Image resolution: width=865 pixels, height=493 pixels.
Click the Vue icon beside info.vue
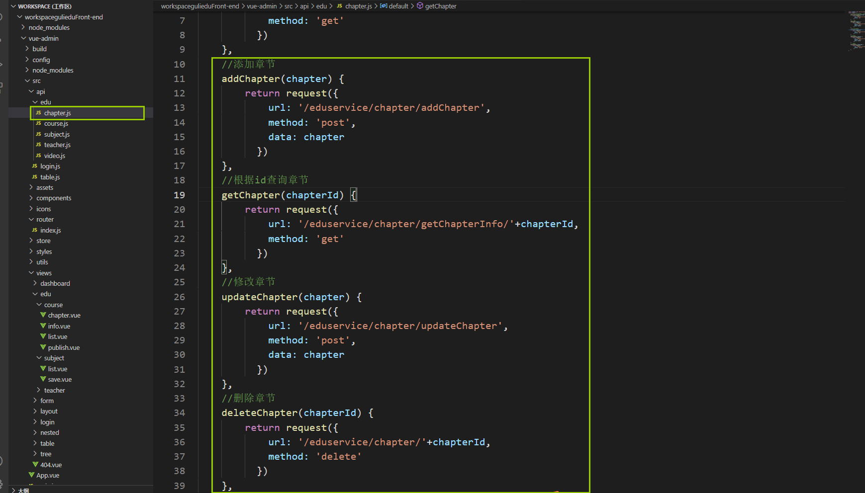tap(43, 326)
